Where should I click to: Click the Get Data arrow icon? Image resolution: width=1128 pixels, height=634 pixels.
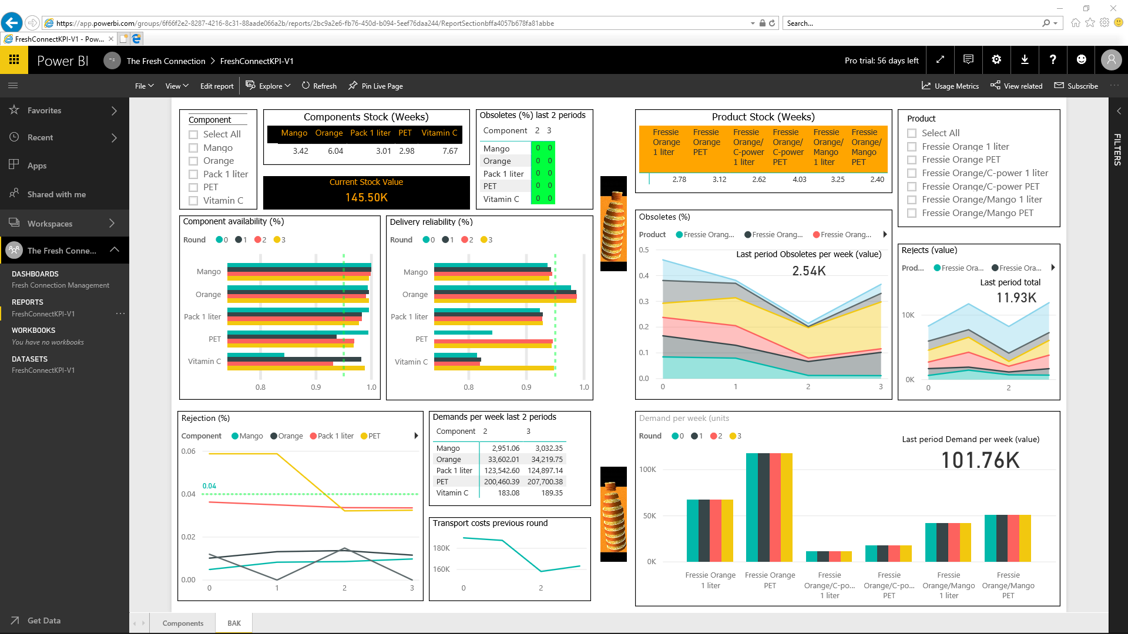[x=15, y=620]
